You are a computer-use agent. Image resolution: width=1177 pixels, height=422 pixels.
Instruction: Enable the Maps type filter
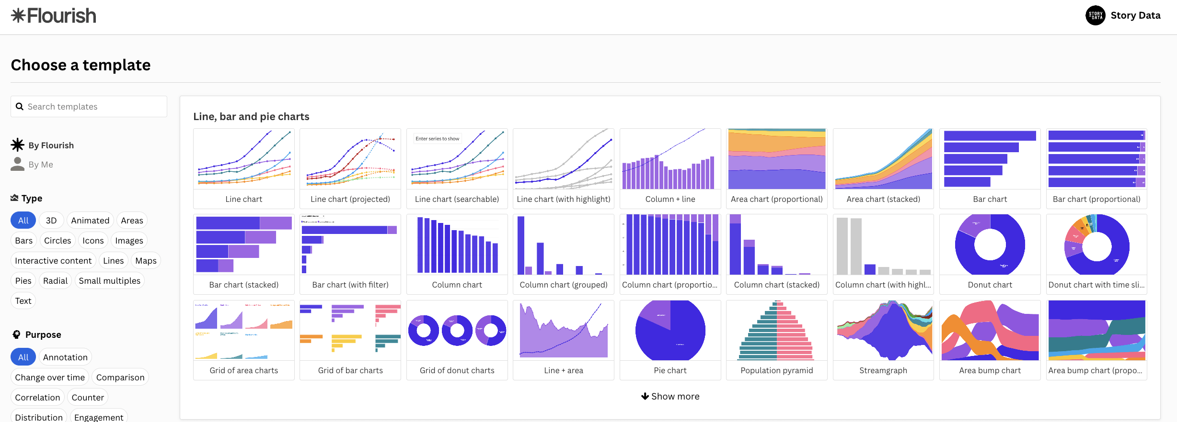[146, 261]
